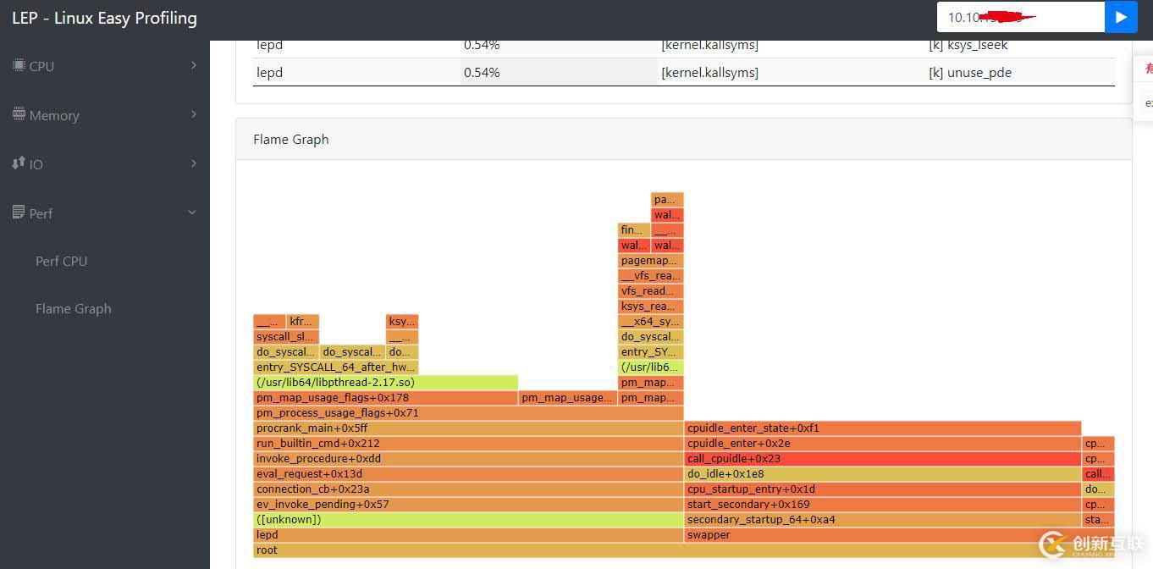
Task: Select the root frame in flame graph
Action: click(x=683, y=550)
